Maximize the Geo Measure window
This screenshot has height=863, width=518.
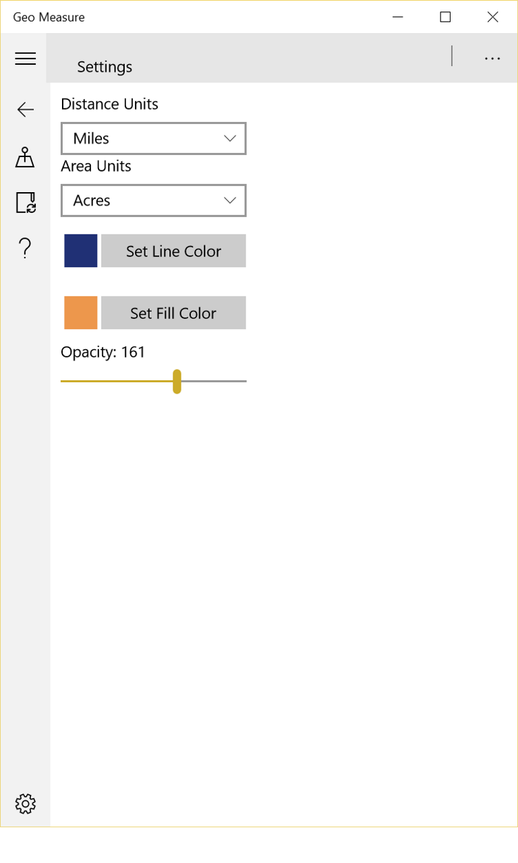click(x=445, y=17)
